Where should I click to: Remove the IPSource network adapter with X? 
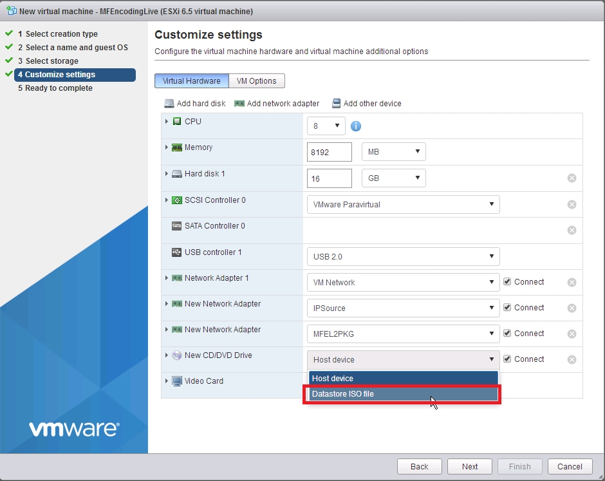pyautogui.click(x=572, y=308)
